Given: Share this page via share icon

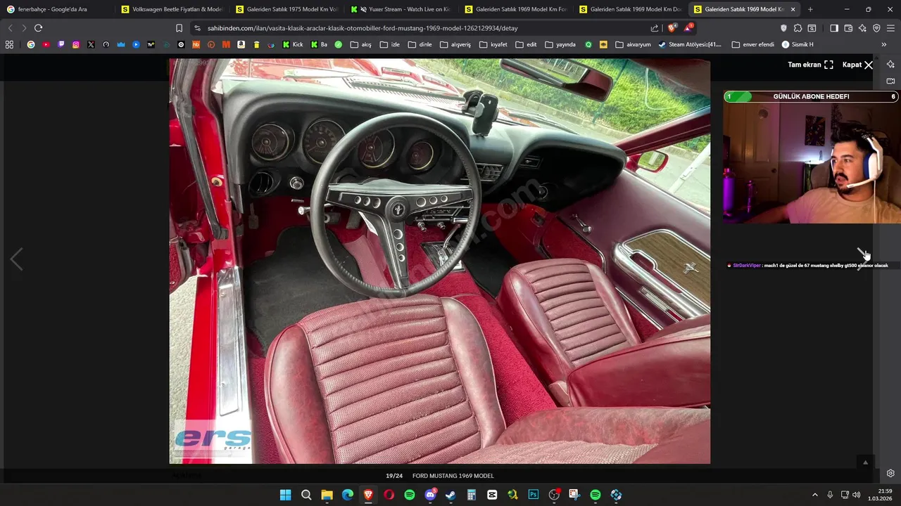Looking at the screenshot, I should [x=655, y=28].
